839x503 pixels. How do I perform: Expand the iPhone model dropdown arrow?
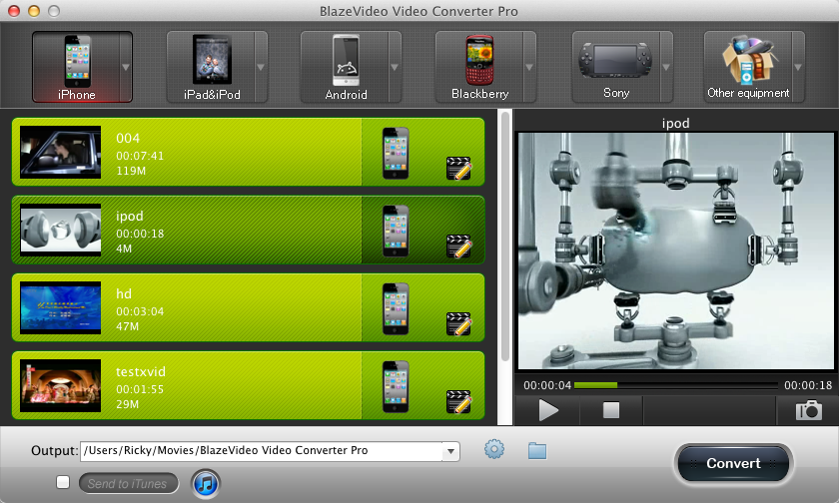pyautogui.click(x=126, y=67)
